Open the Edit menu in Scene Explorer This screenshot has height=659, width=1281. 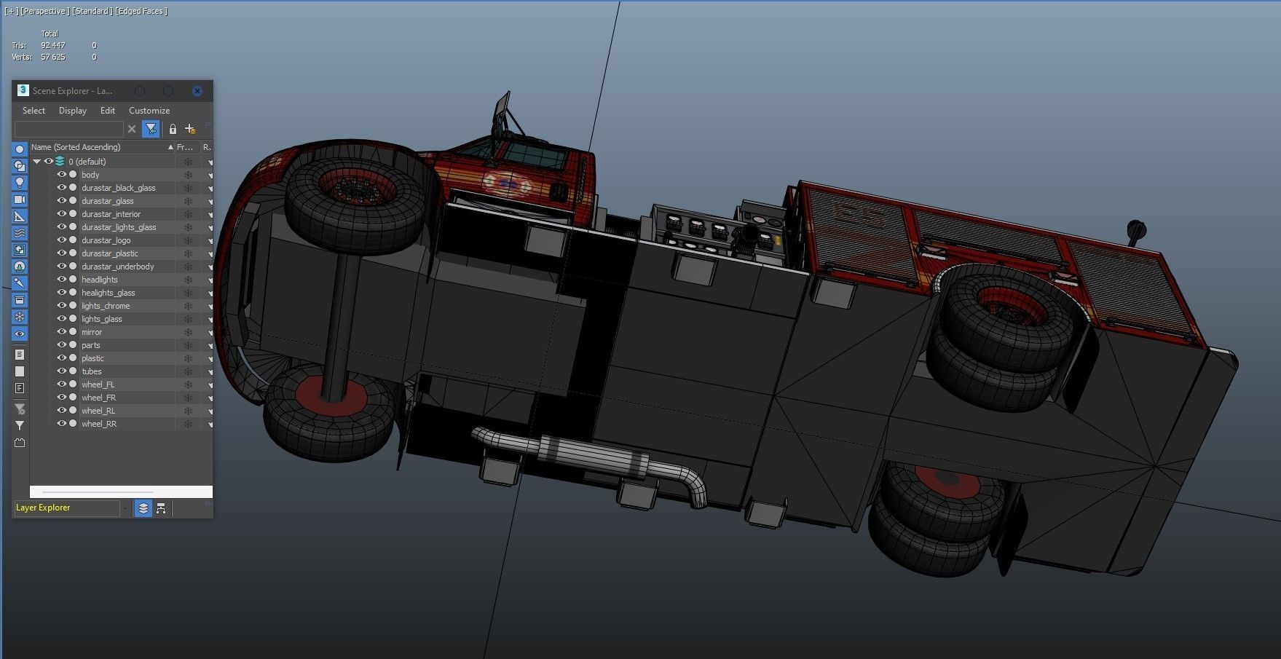coord(108,111)
